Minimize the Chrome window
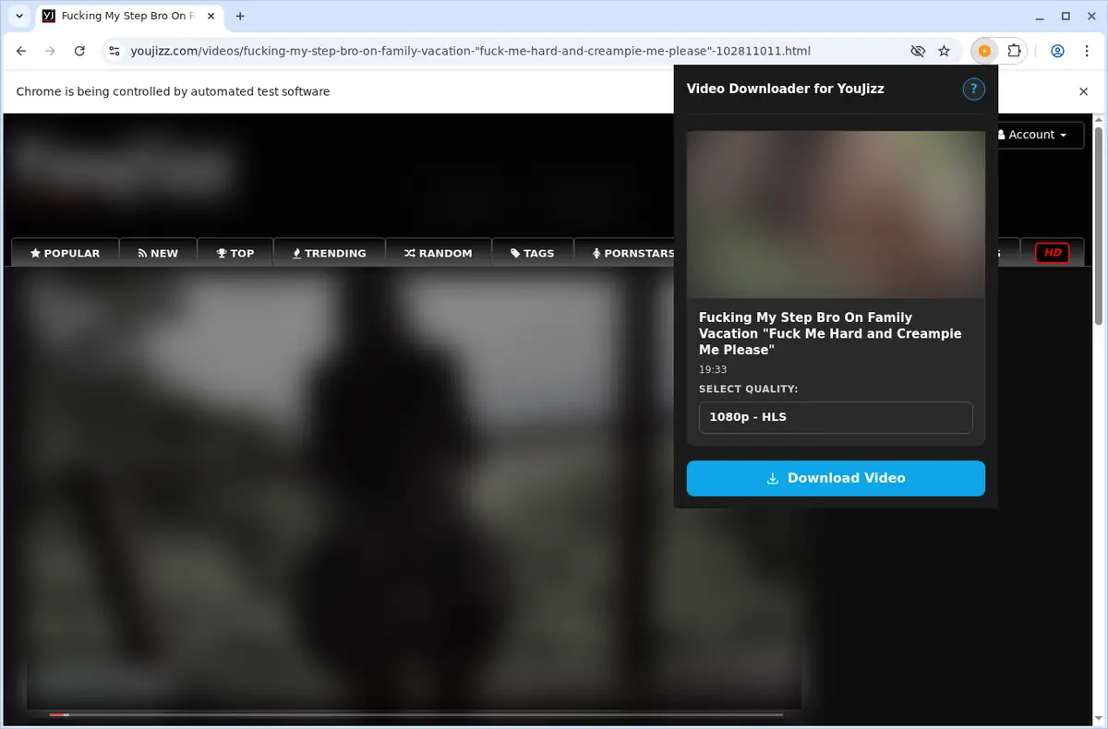Image resolution: width=1108 pixels, height=729 pixels. 1039,16
